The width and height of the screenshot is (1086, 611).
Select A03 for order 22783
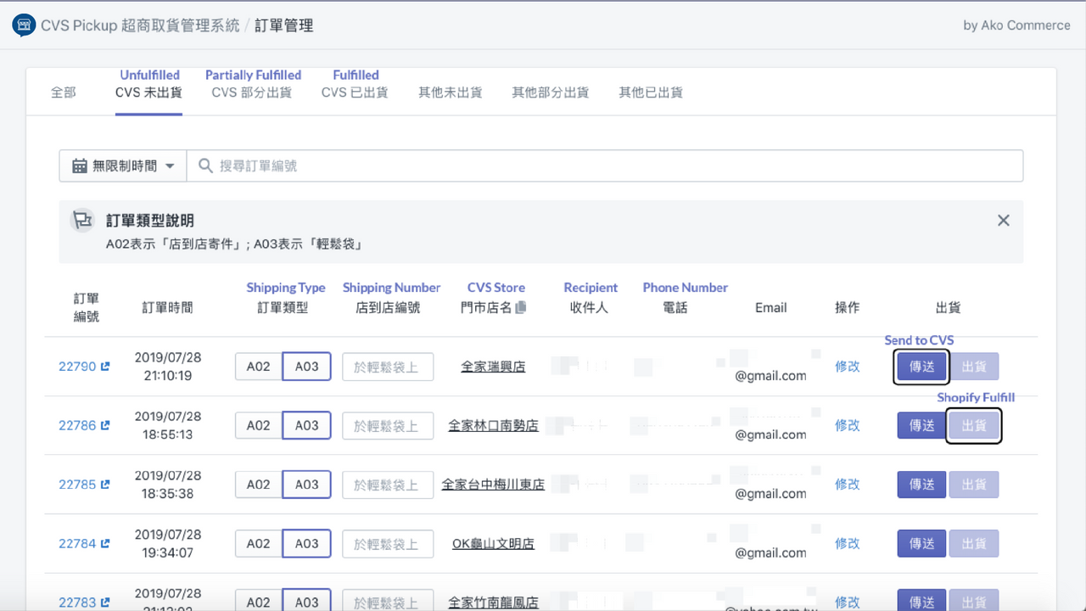[306, 601]
